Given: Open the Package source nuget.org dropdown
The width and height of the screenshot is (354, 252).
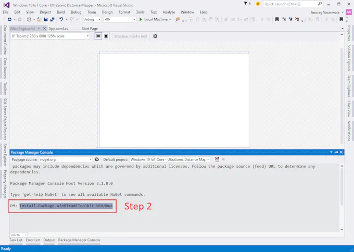Looking at the screenshot, I should pyautogui.click(x=66, y=159).
